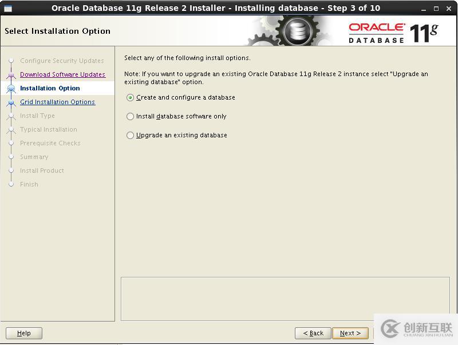Select the Installation Option step
The image size is (458, 345).
[x=50, y=88]
